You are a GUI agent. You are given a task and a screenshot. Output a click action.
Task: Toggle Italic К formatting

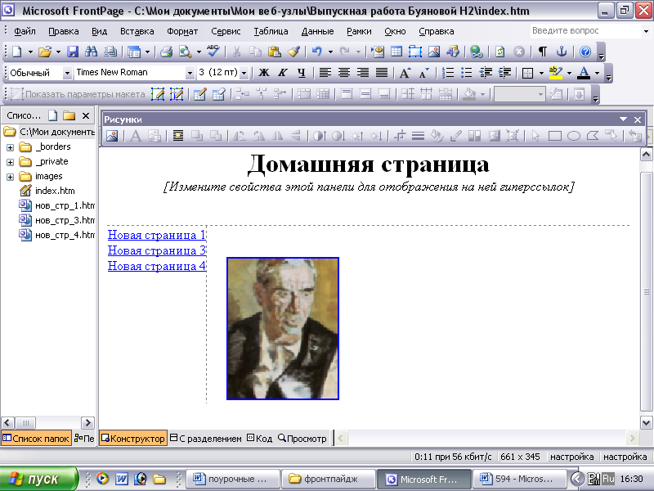pos(282,73)
